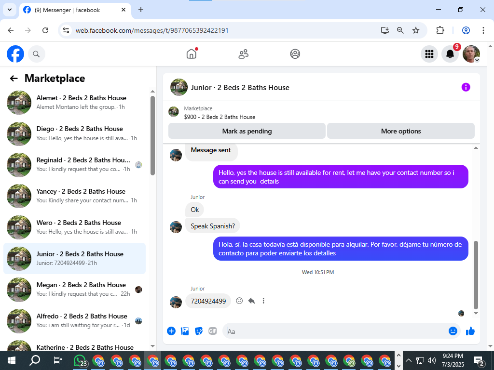Open a new Chrome tab
The image size is (494, 370).
[141, 10]
